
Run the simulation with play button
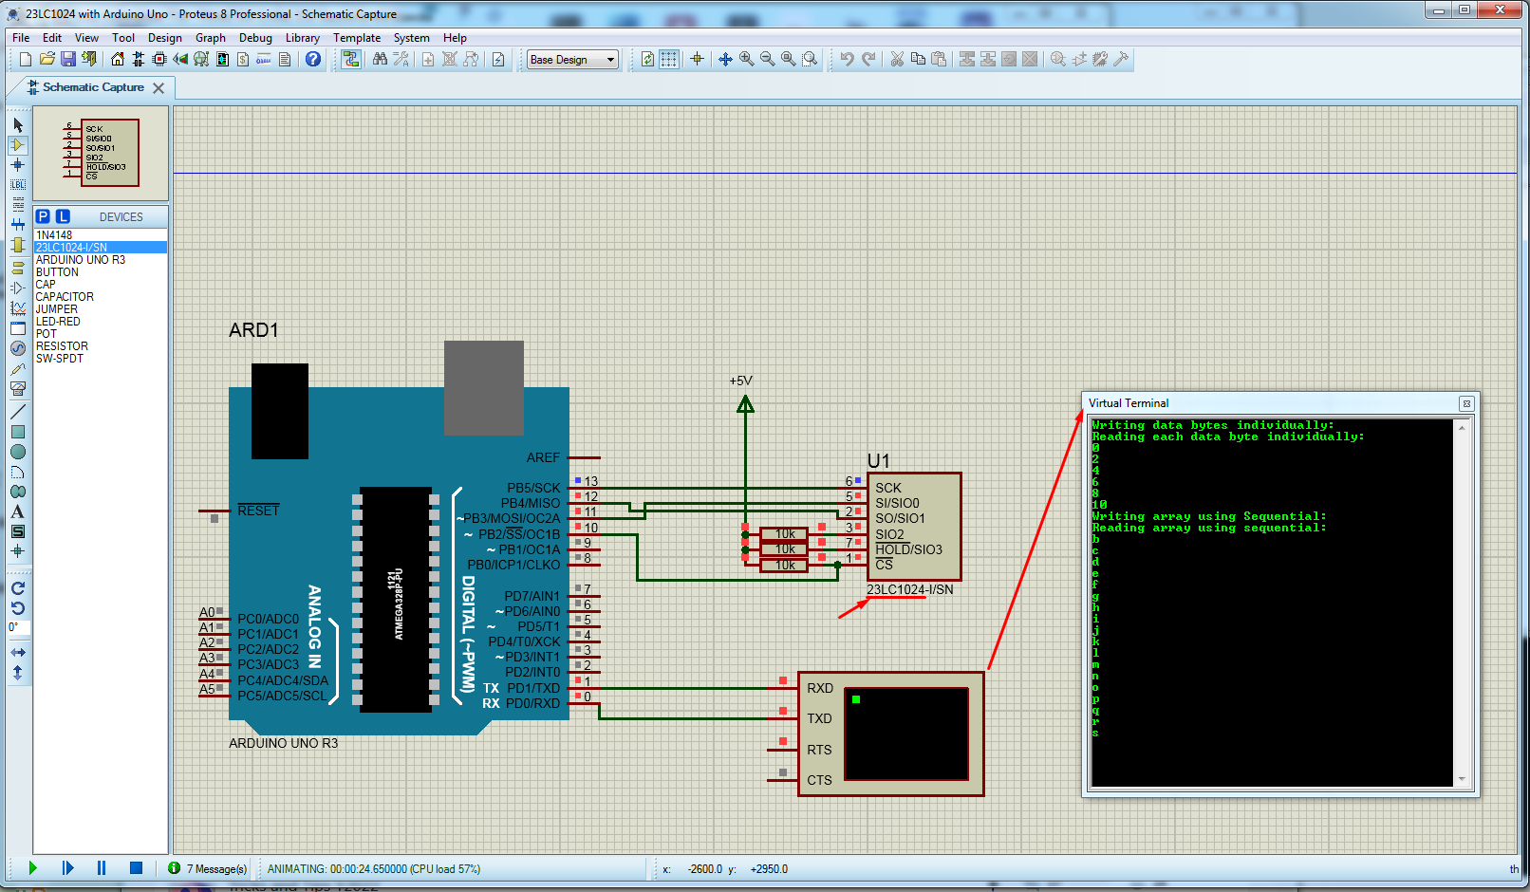coord(33,867)
